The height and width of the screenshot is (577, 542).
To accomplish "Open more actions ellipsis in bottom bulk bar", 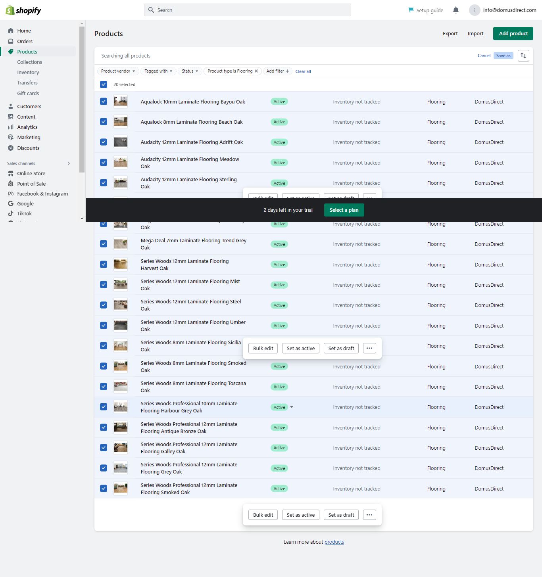I will pos(369,515).
